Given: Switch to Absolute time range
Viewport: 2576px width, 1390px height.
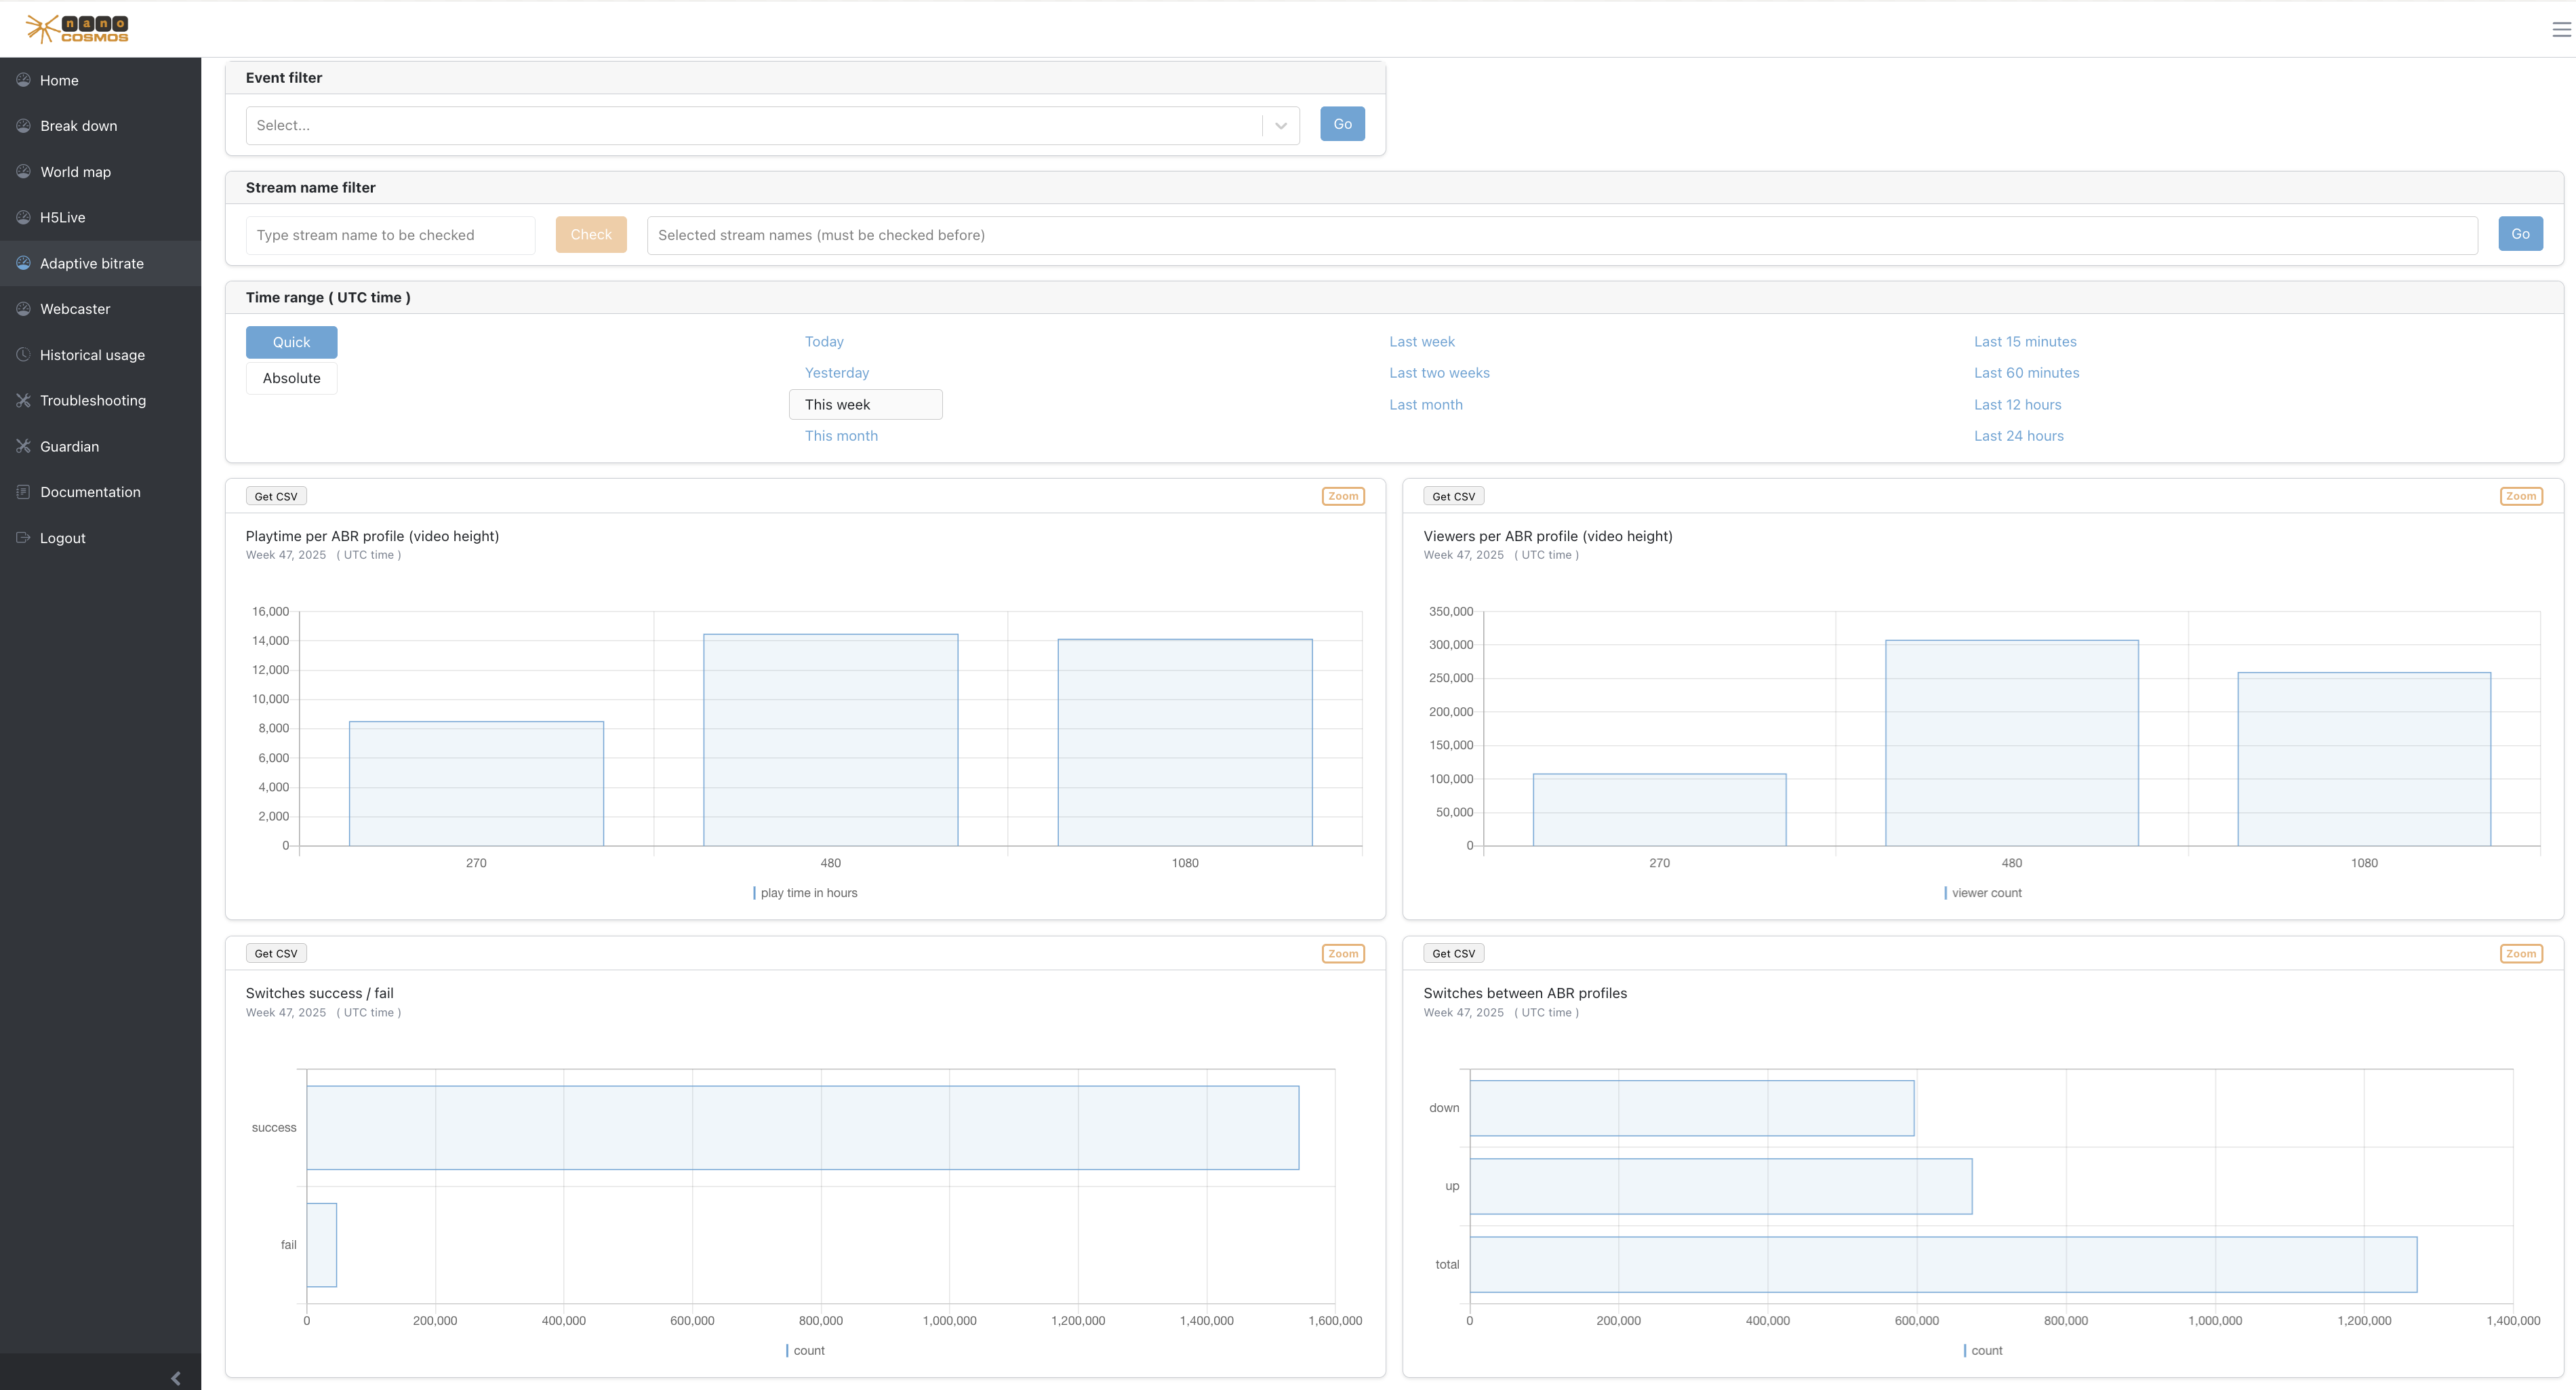Looking at the screenshot, I should (291, 378).
